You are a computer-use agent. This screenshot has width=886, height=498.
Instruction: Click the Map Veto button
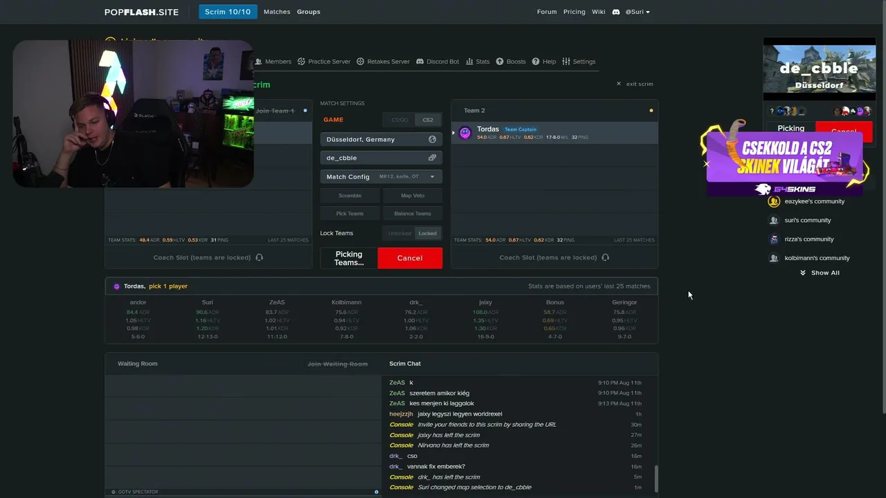[413, 196]
